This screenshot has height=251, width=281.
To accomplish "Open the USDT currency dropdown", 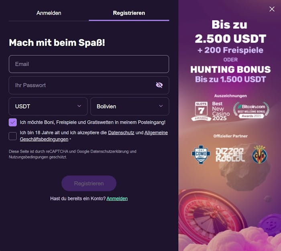I will [48, 106].
